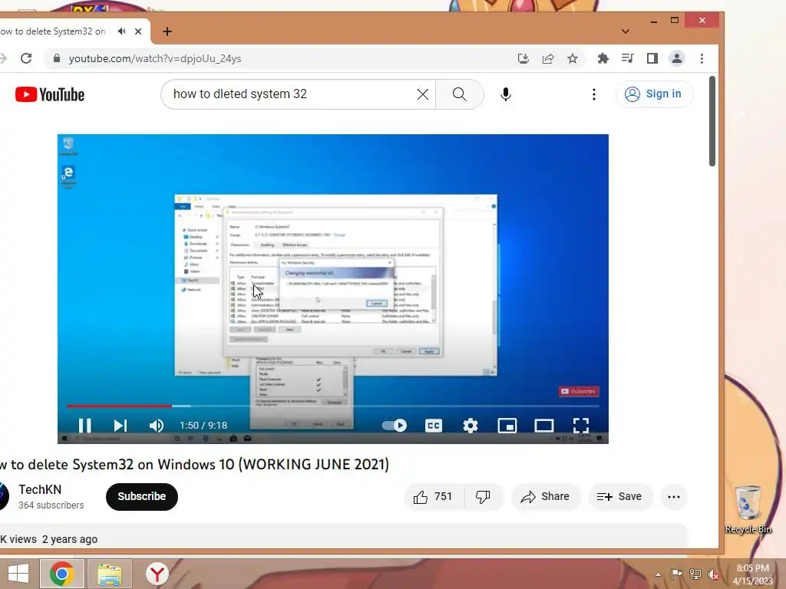Viewport: 786px width, 589px height.
Task: Open Chrome extensions puzzle icon
Action: 603,58
